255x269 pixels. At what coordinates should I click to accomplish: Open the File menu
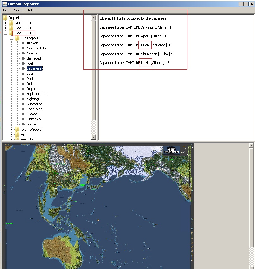tap(6, 10)
